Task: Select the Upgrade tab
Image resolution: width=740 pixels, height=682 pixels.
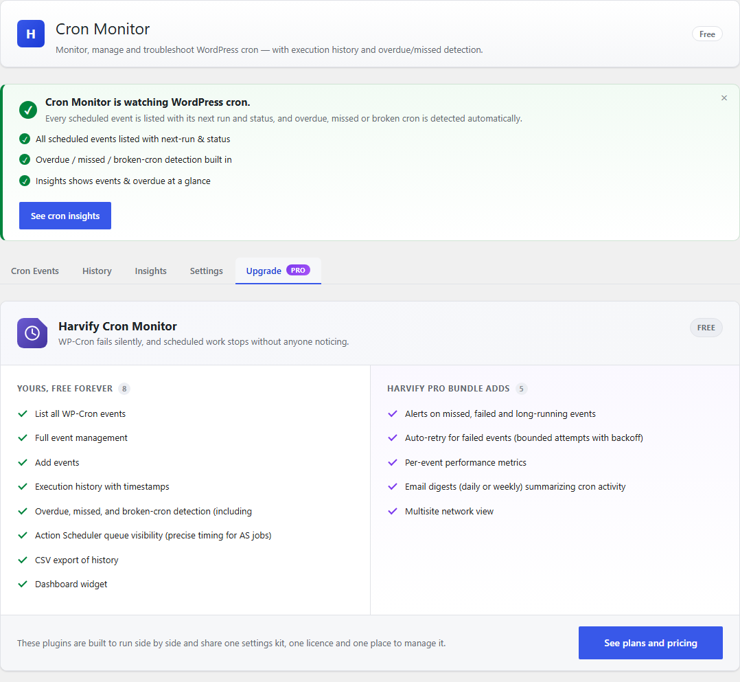Action: click(278, 271)
